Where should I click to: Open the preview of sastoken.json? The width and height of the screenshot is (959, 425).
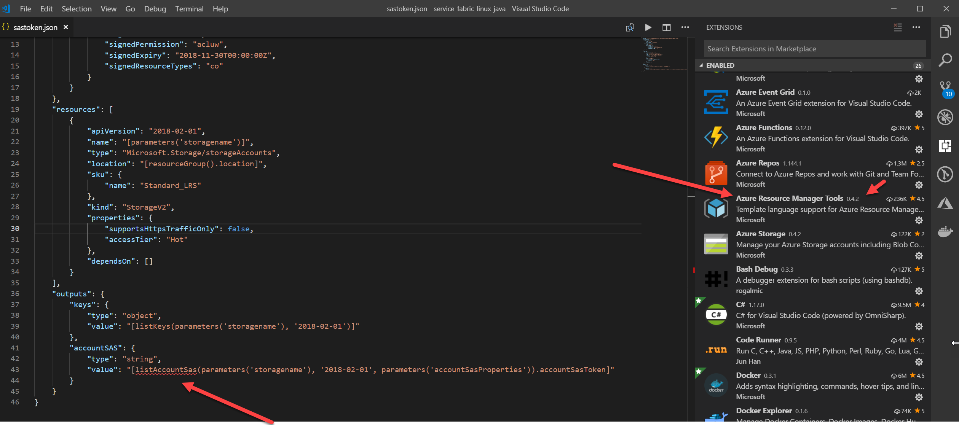630,27
